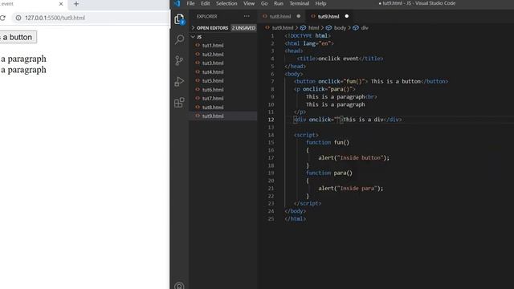514x289 pixels.
Task: Click the title text 'onclick event' in code
Action: [338, 59]
